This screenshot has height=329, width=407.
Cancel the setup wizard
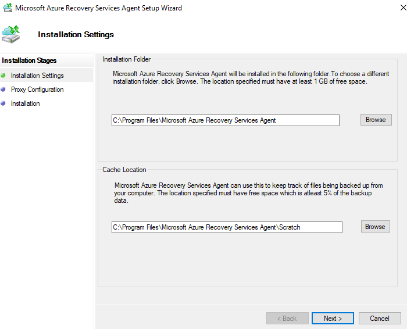coord(380,318)
